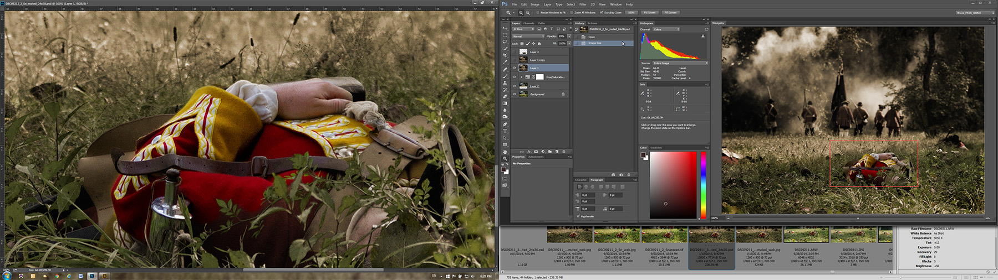Select the Crop tool
Viewport: 998px width, 280px height.
pyautogui.click(x=505, y=55)
